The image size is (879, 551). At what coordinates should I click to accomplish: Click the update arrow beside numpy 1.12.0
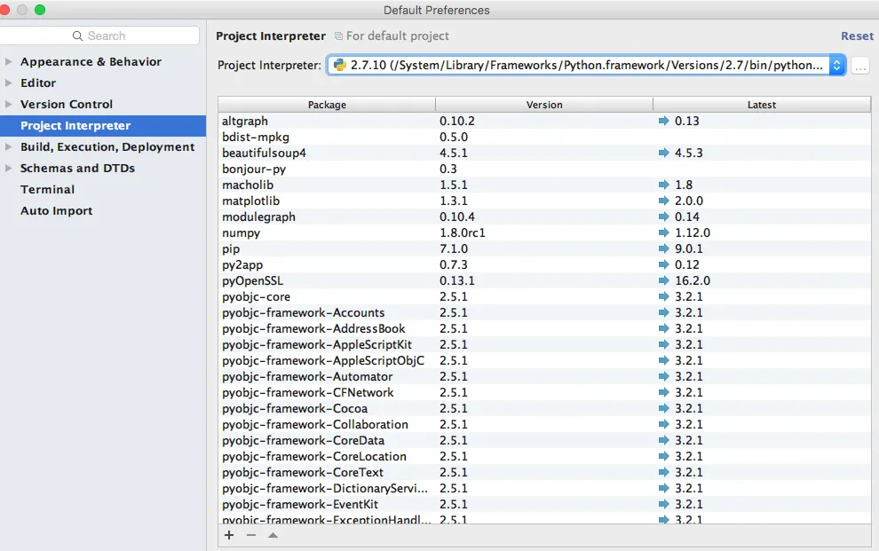click(663, 232)
